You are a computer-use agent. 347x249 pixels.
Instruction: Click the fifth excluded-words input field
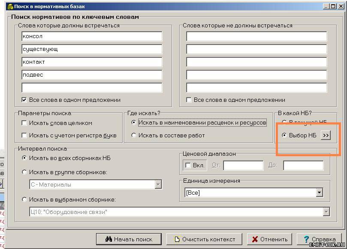(256, 88)
